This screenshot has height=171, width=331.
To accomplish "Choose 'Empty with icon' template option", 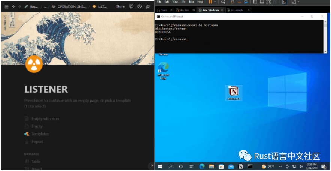I will (x=42, y=118).
